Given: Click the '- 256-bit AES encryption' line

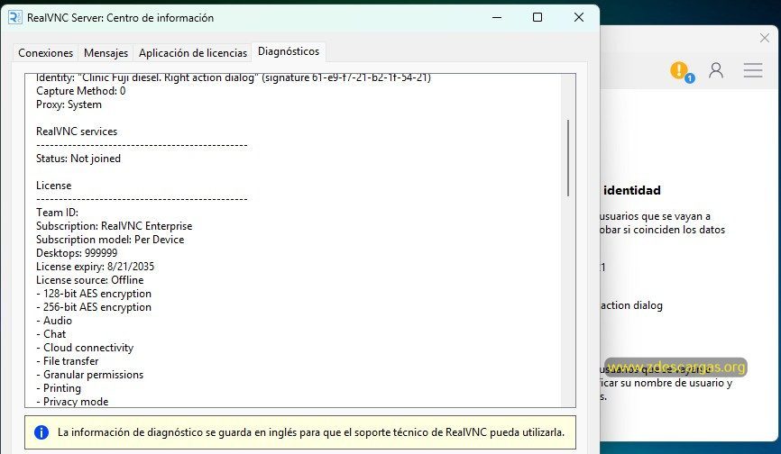Looking at the screenshot, I should (x=94, y=307).
